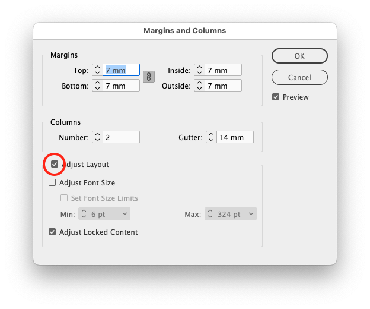The width and height of the screenshot is (370, 309).
Task: Click the Top margin stepper arrows
Action: (97, 70)
